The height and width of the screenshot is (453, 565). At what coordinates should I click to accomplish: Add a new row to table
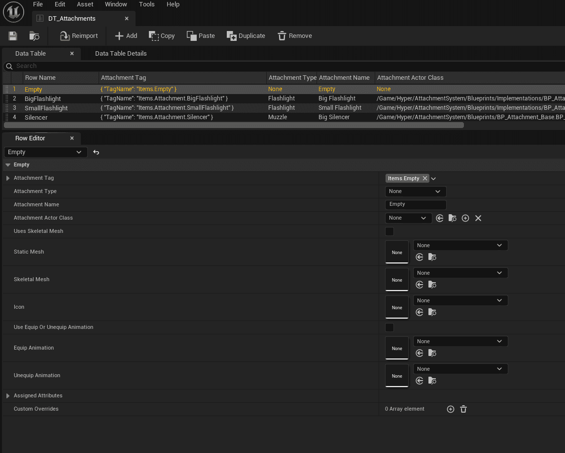point(126,35)
